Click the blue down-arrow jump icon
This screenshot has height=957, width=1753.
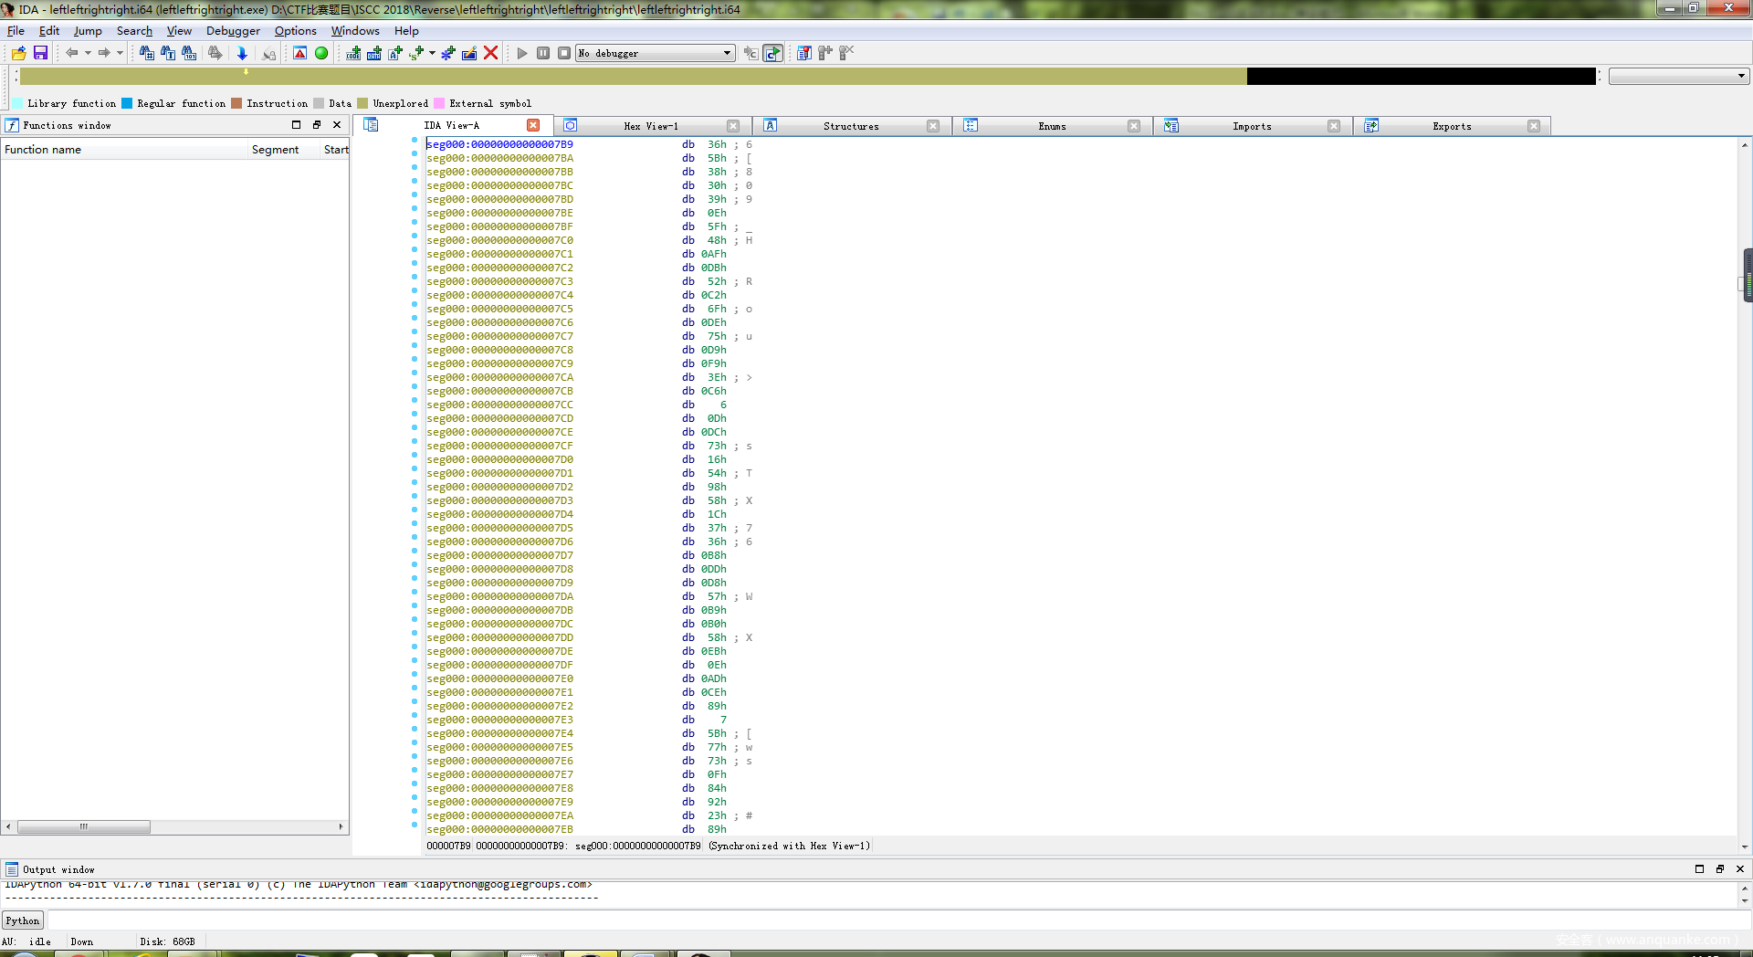(x=242, y=53)
